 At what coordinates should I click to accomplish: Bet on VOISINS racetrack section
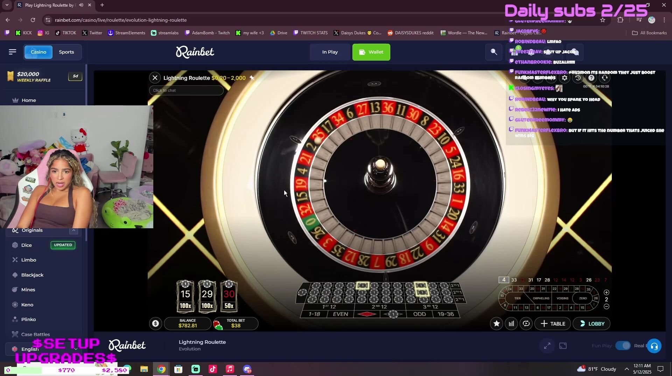point(562,298)
